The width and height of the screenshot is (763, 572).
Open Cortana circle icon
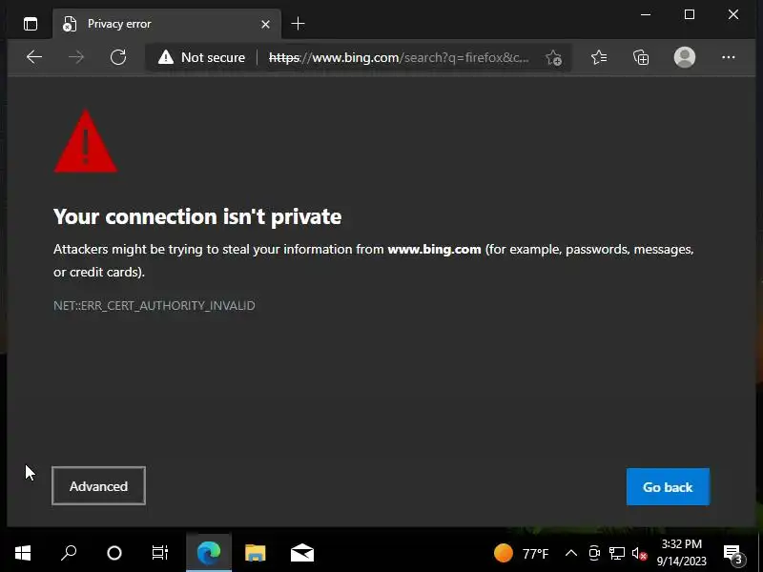[x=114, y=553]
